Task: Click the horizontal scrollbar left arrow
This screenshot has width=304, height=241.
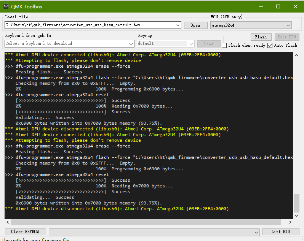Action: click(x=8, y=222)
